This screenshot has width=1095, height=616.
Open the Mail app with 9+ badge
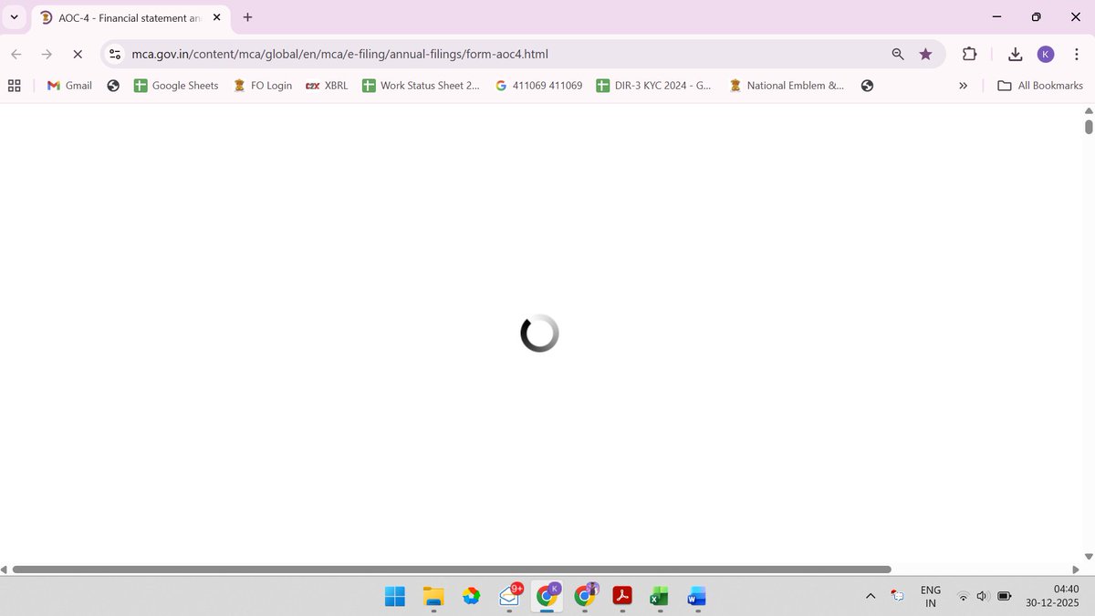509,596
